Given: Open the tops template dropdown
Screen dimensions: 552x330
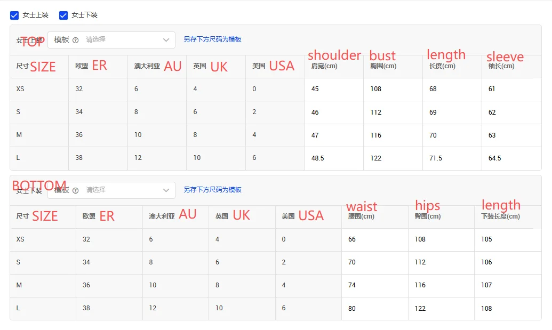Looking at the screenshot, I should point(123,40).
